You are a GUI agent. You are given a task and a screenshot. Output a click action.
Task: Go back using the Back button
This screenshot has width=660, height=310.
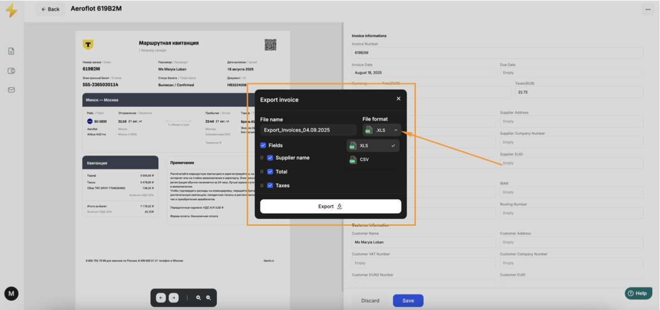tap(50, 9)
